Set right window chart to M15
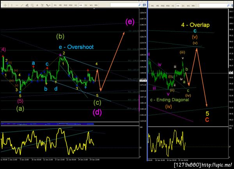 (163, 6)
